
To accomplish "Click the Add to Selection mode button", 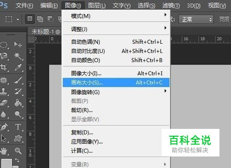I will [x=40, y=19].
